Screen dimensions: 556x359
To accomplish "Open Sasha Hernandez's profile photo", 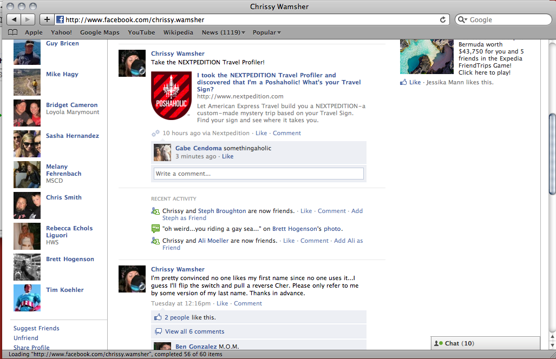I will pos(27,144).
